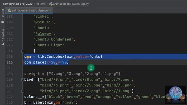The height and width of the screenshot is (105, 187).
Task: Click the Project folder icon in sidebar
Action: [x=3, y=22]
